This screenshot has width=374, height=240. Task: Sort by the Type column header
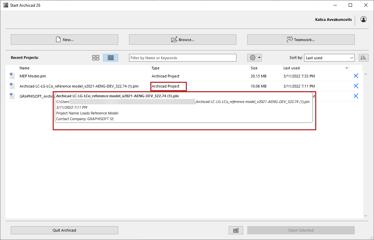coord(155,68)
